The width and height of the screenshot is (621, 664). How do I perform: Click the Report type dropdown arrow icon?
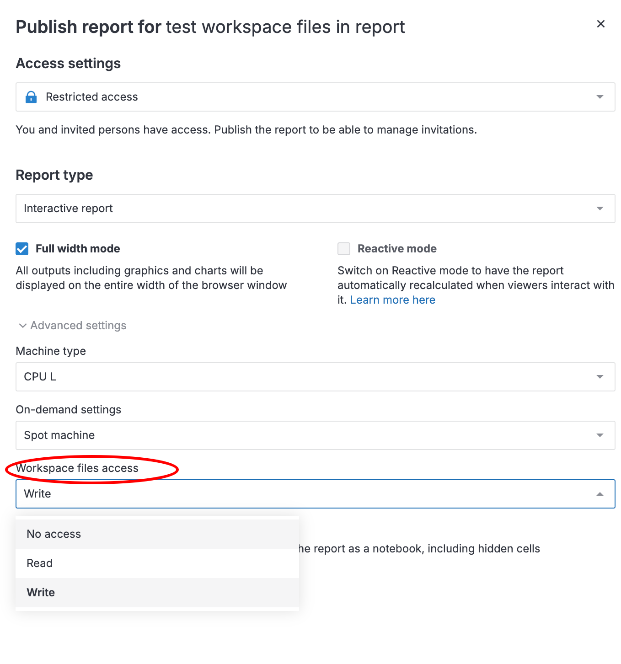(600, 209)
